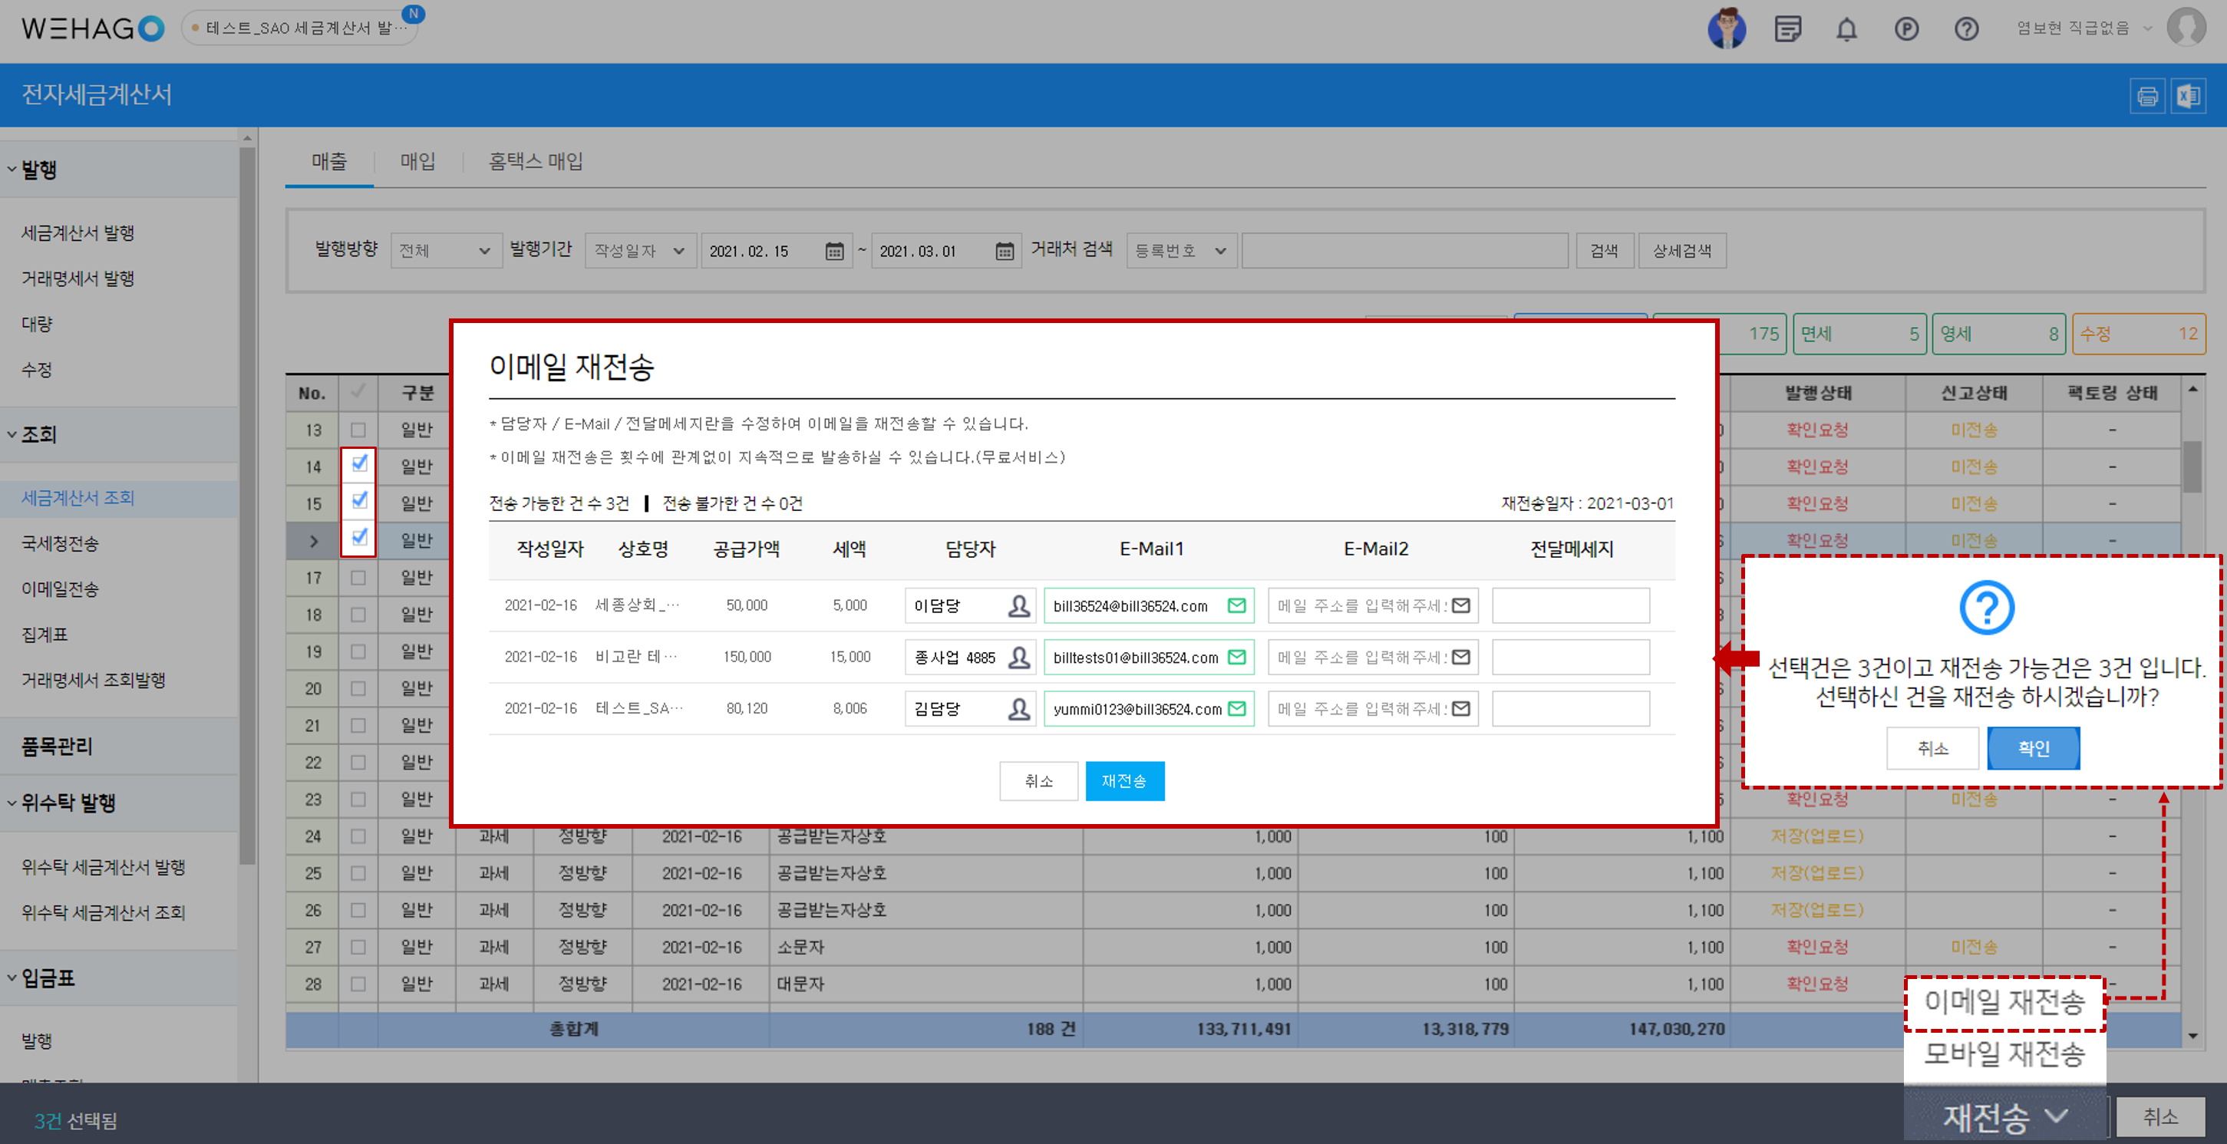Click 확인 in the confirmation popup
Image resolution: width=2227 pixels, height=1144 pixels.
pos(2033,748)
